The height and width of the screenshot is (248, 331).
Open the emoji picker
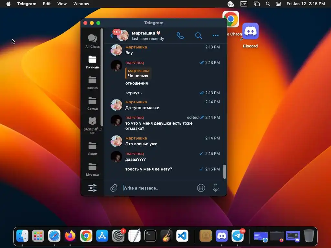pos(201,188)
